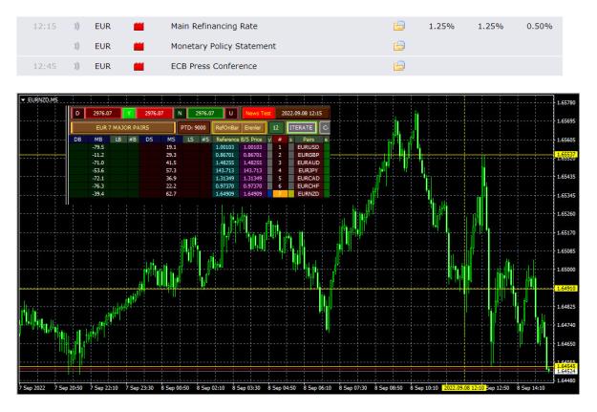Select the EURJPY pair row
Viewport: 597px width, 412px height.
pyautogui.click(x=309, y=170)
